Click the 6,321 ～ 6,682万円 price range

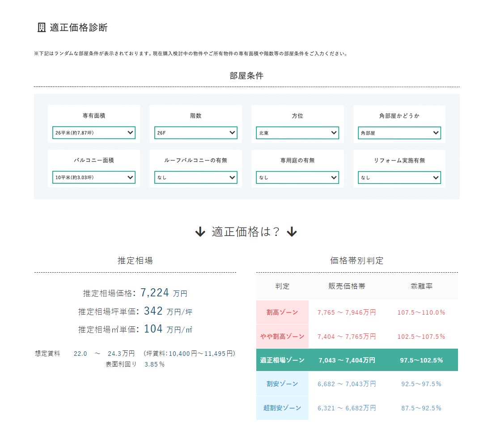[347, 408]
